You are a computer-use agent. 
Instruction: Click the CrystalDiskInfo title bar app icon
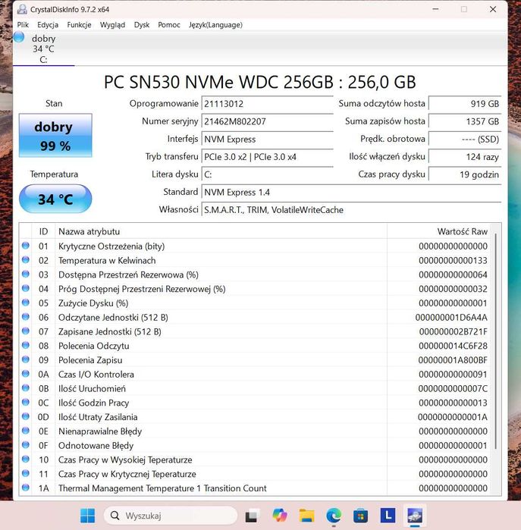pyautogui.click(x=22, y=9)
